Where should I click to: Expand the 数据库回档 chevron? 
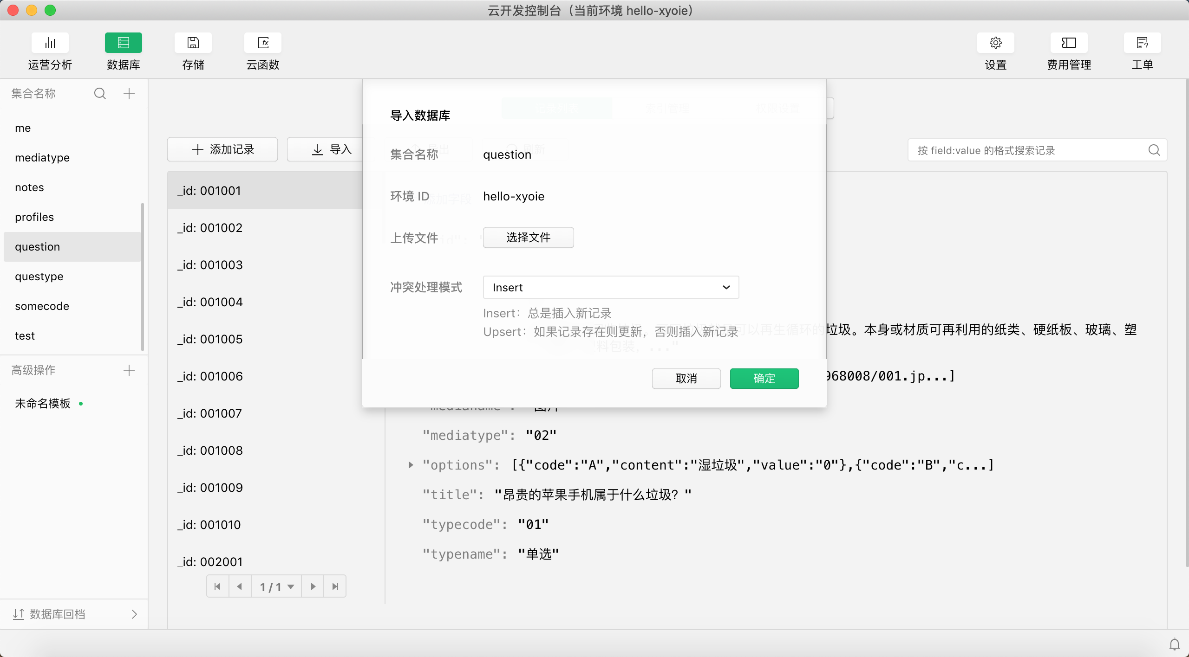tap(134, 614)
